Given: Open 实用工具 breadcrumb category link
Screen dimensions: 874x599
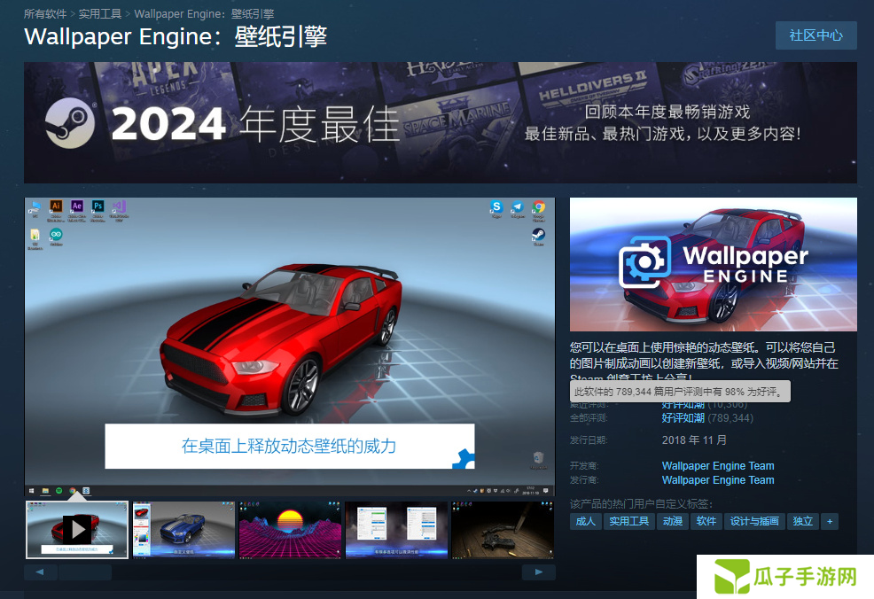Looking at the screenshot, I should (100, 14).
